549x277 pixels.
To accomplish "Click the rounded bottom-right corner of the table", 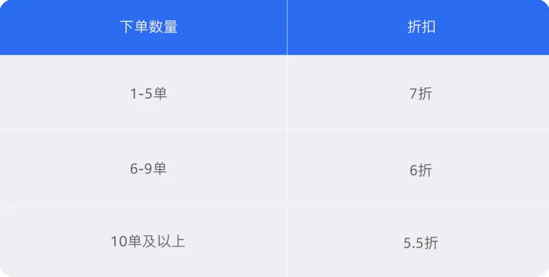I will point(544,272).
